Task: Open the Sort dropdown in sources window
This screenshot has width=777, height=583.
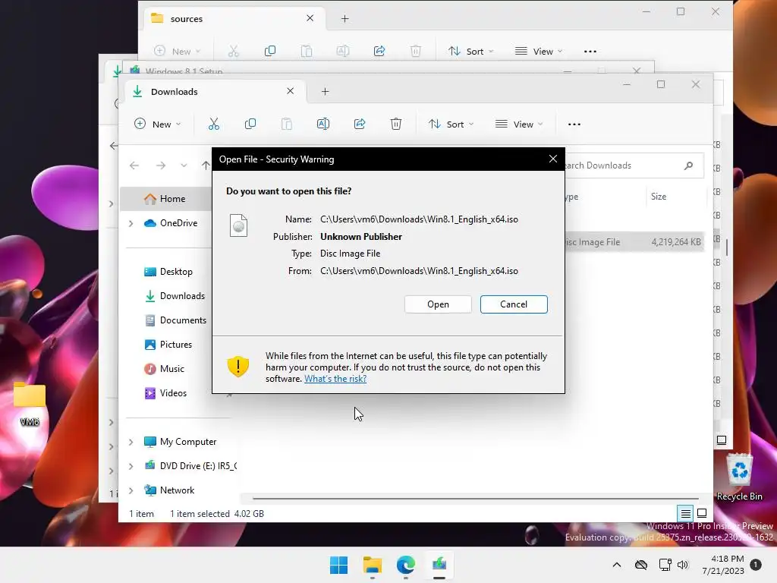Action: tap(470, 51)
